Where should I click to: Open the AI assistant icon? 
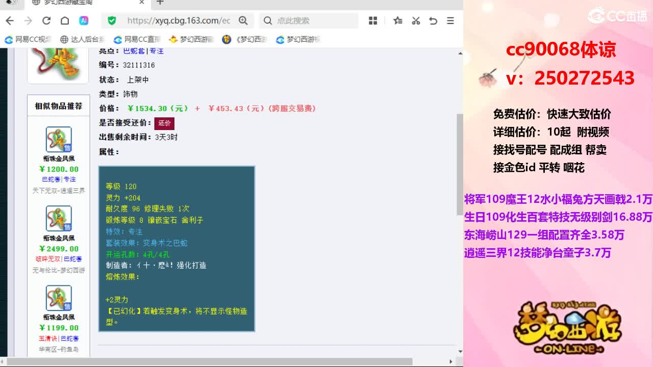(84, 20)
